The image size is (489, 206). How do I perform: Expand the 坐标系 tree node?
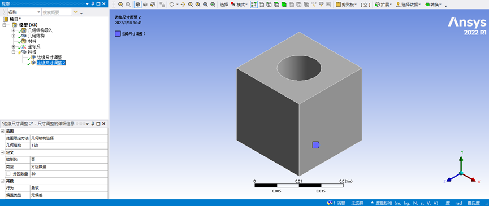point(14,47)
